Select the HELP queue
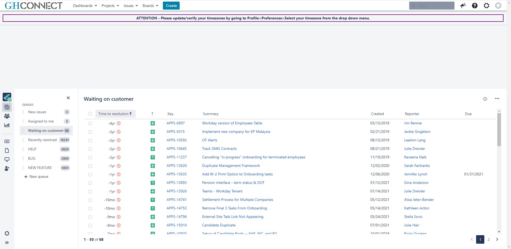The image size is (511, 249). [x=46, y=149]
